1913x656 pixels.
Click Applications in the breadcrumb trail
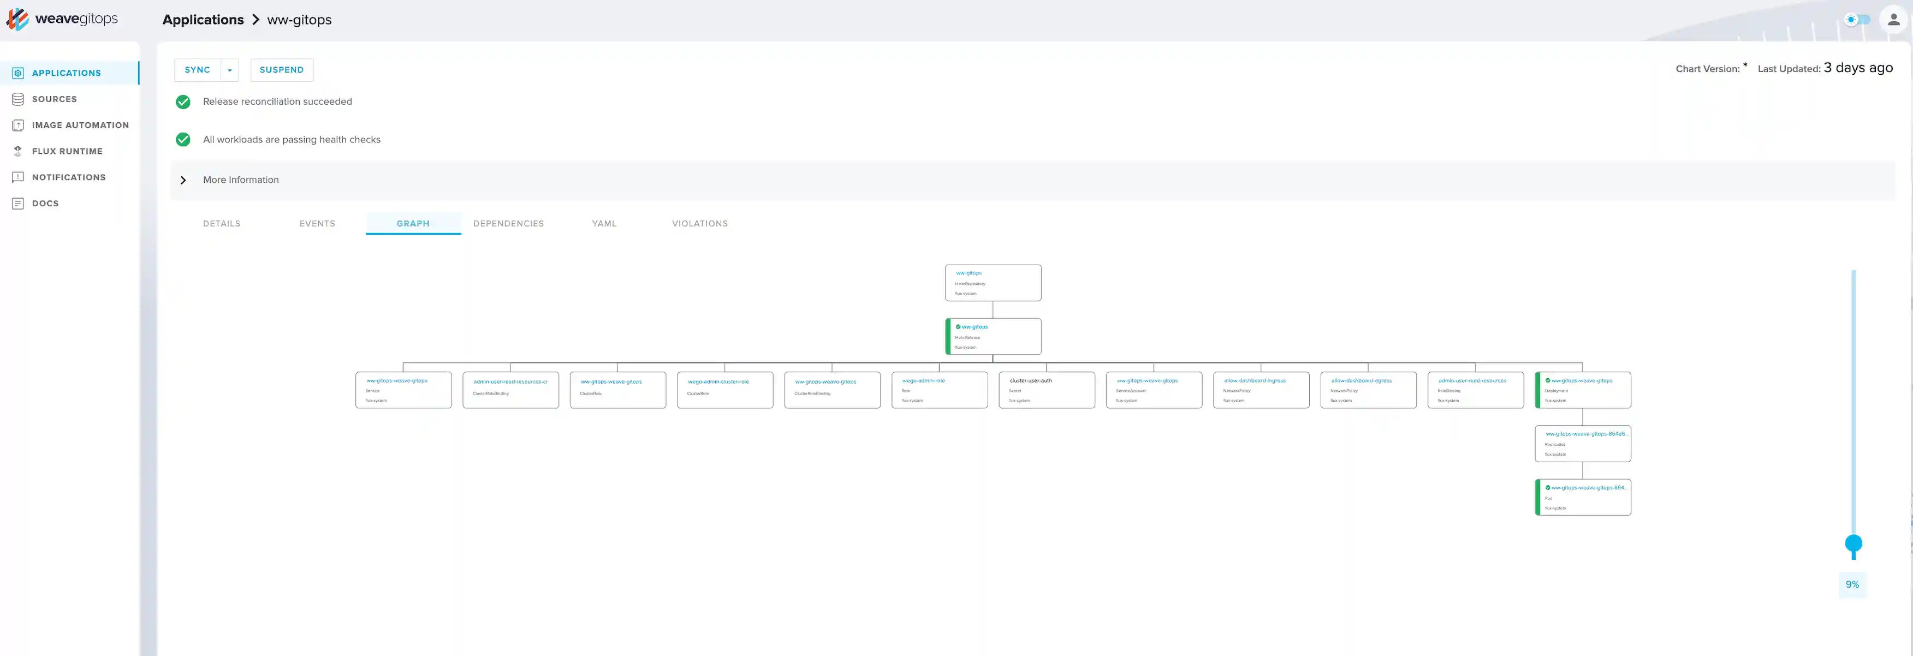coord(203,19)
